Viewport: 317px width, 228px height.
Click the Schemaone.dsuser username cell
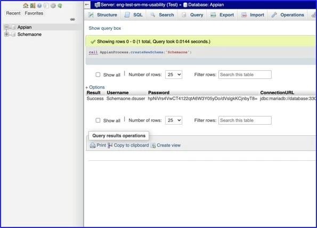126,99
